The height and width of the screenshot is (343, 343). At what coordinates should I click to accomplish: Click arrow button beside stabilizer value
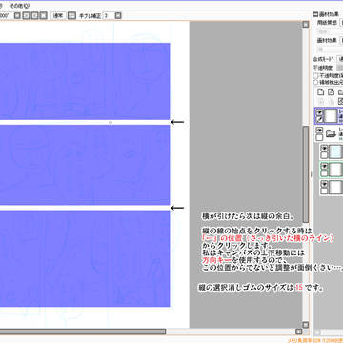(x=118, y=15)
